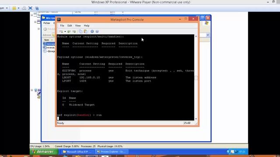Viewport: 280px width, 157px height.
Task: Click the démarrer start button
Action: pyautogui.click(x=44, y=152)
